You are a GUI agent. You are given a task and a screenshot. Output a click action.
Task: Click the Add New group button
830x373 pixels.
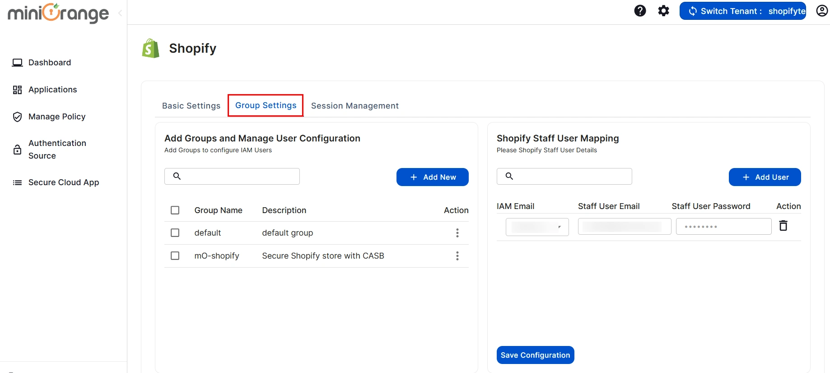(433, 177)
